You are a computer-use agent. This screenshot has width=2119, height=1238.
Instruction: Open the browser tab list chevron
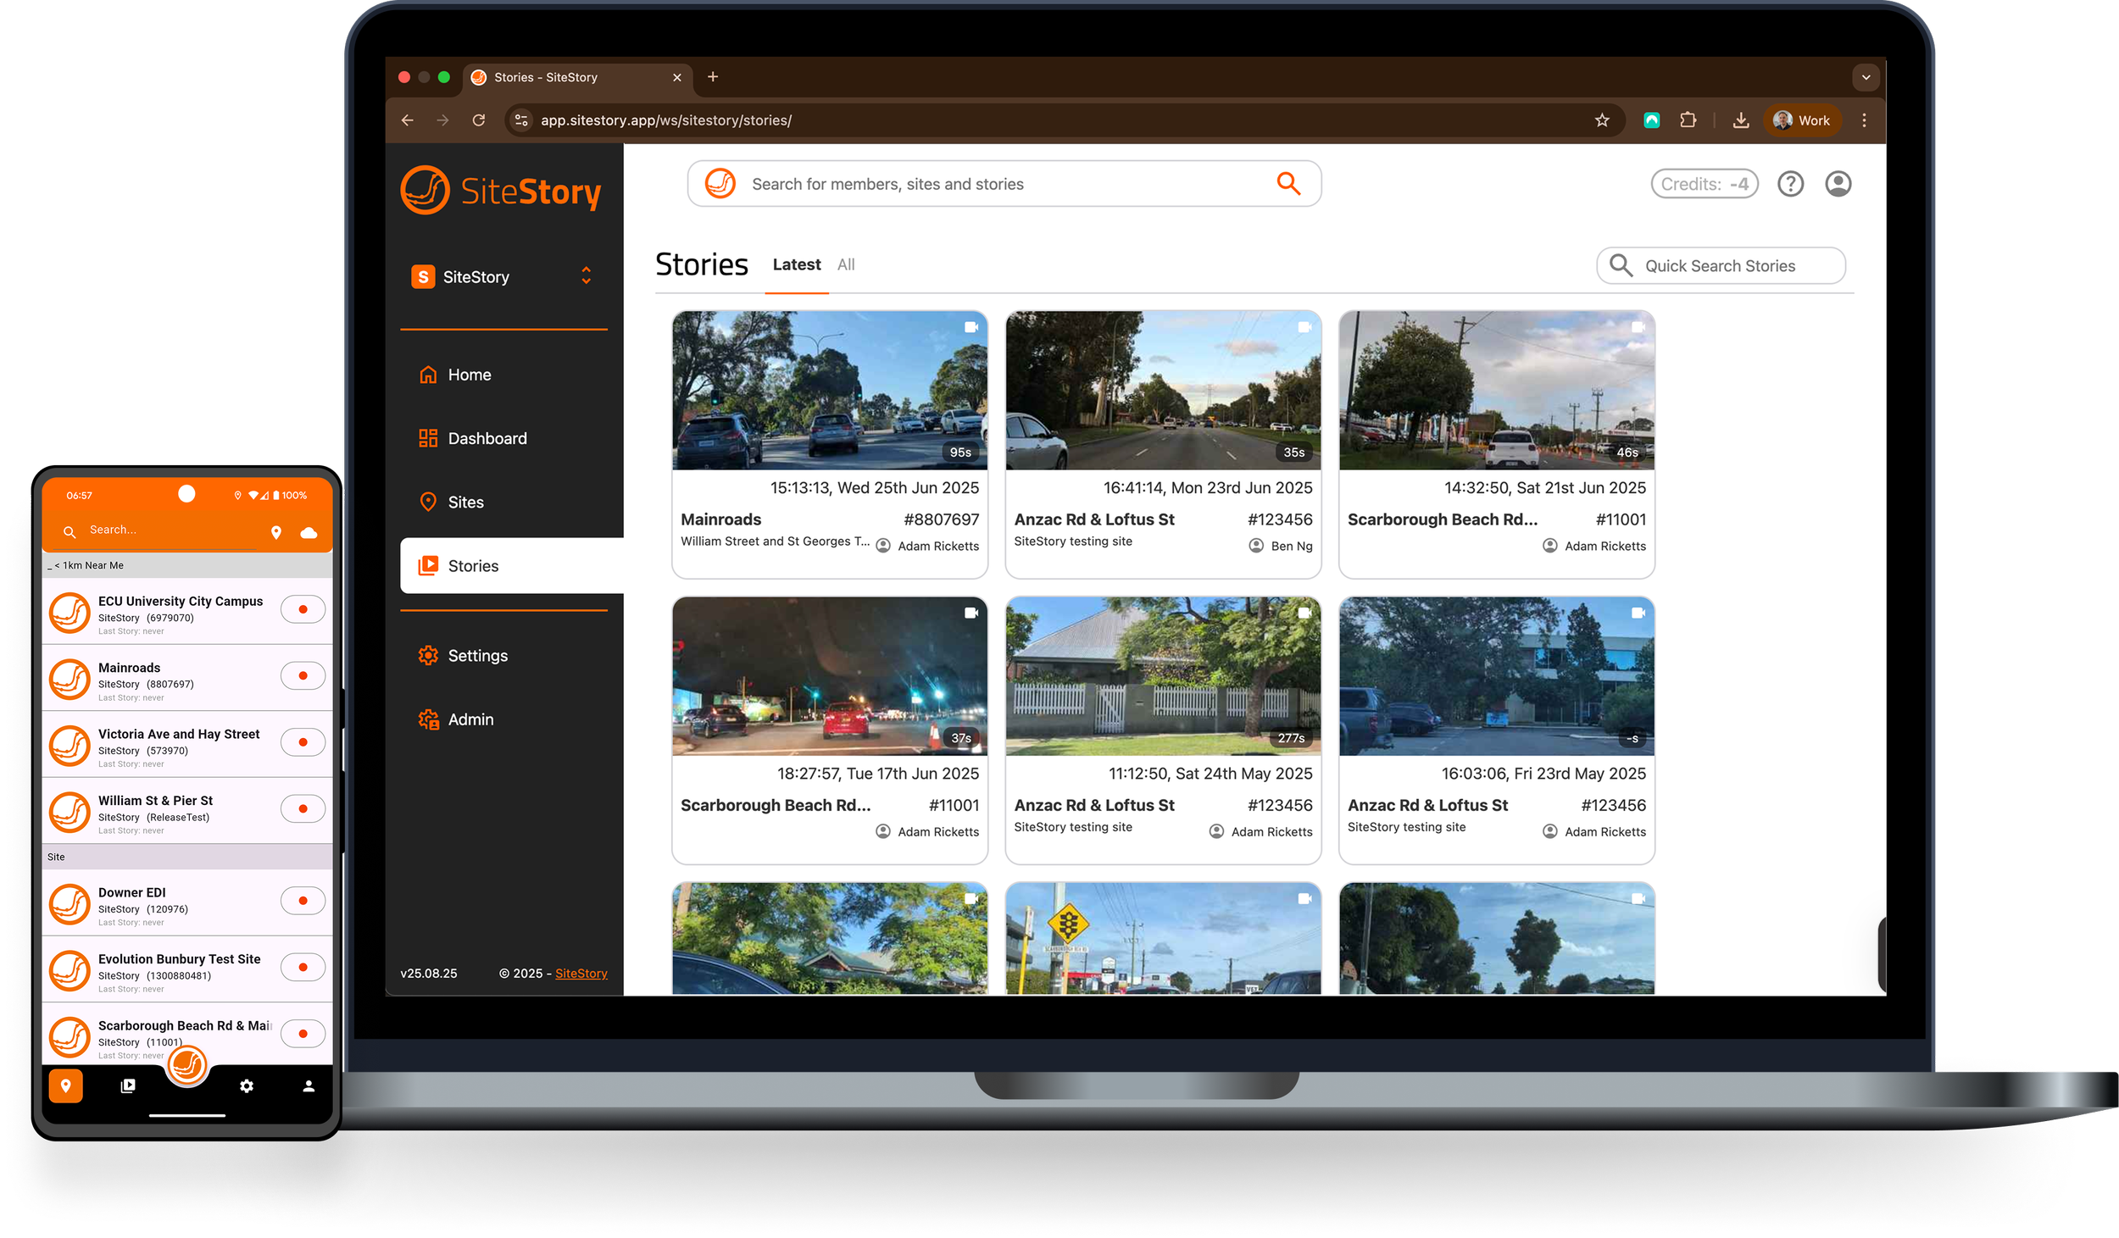coord(1865,77)
